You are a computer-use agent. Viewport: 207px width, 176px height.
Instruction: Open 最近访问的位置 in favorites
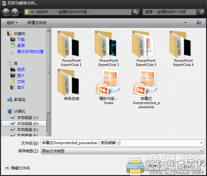click(x=30, y=51)
